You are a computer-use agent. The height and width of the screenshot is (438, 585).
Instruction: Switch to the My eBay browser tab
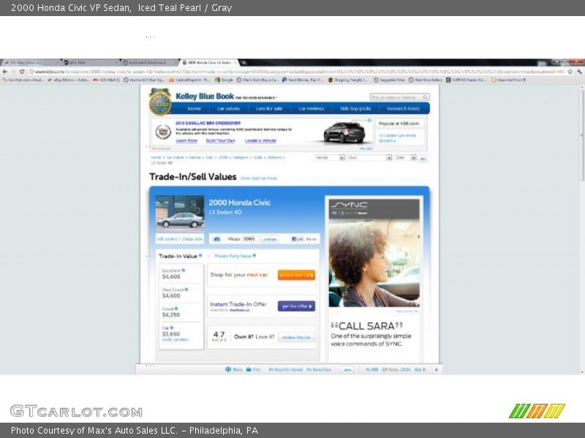[x=31, y=63]
